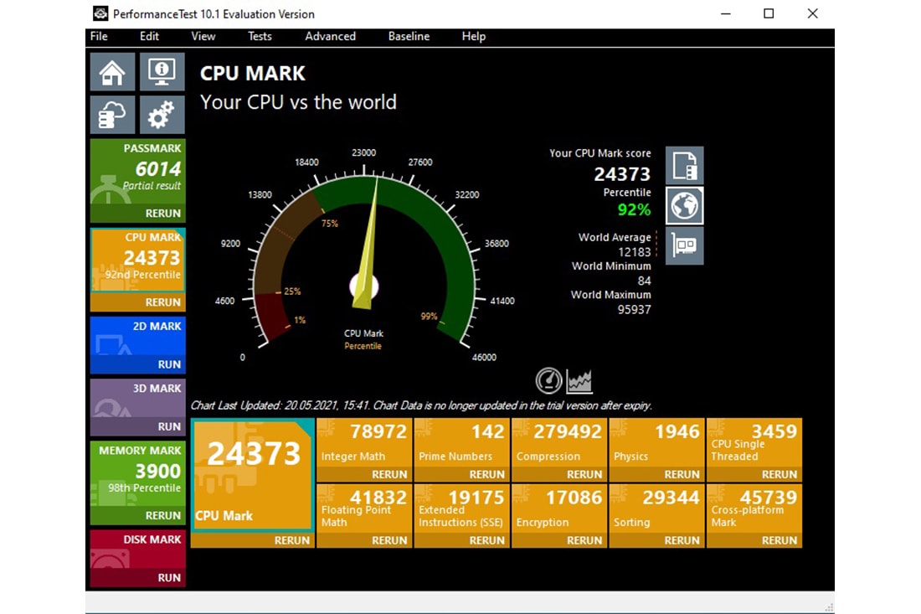Select the Memory Mark tile
The width and height of the screenshot is (921, 614).
(x=137, y=473)
